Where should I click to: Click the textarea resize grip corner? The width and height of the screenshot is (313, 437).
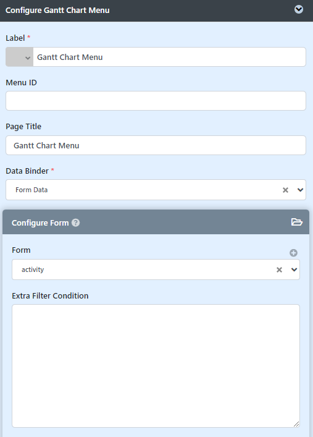[296, 424]
